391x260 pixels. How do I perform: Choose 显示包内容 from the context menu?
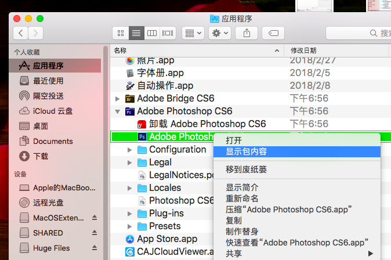click(x=297, y=151)
